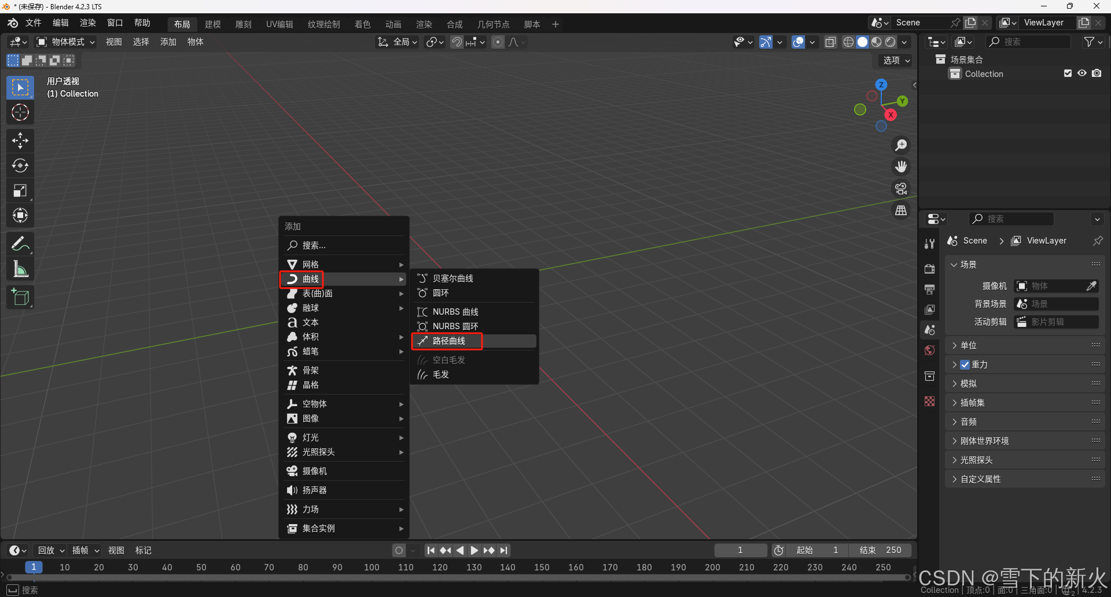Toggle X-ray display button
Viewport: 1111px width, 597px height.
pyautogui.click(x=830, y=42)
